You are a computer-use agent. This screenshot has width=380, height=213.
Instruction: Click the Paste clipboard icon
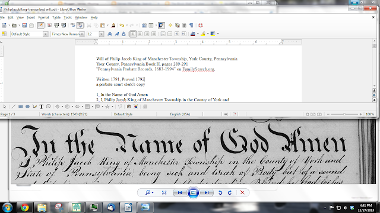tap(103, 25)
